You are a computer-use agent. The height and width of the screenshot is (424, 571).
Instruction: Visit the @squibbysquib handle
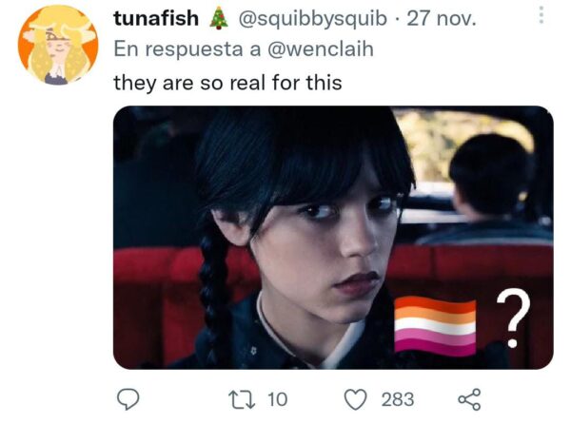click(312, 19)
